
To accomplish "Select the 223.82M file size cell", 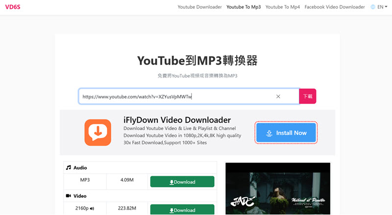I will [x=127, y=208].
